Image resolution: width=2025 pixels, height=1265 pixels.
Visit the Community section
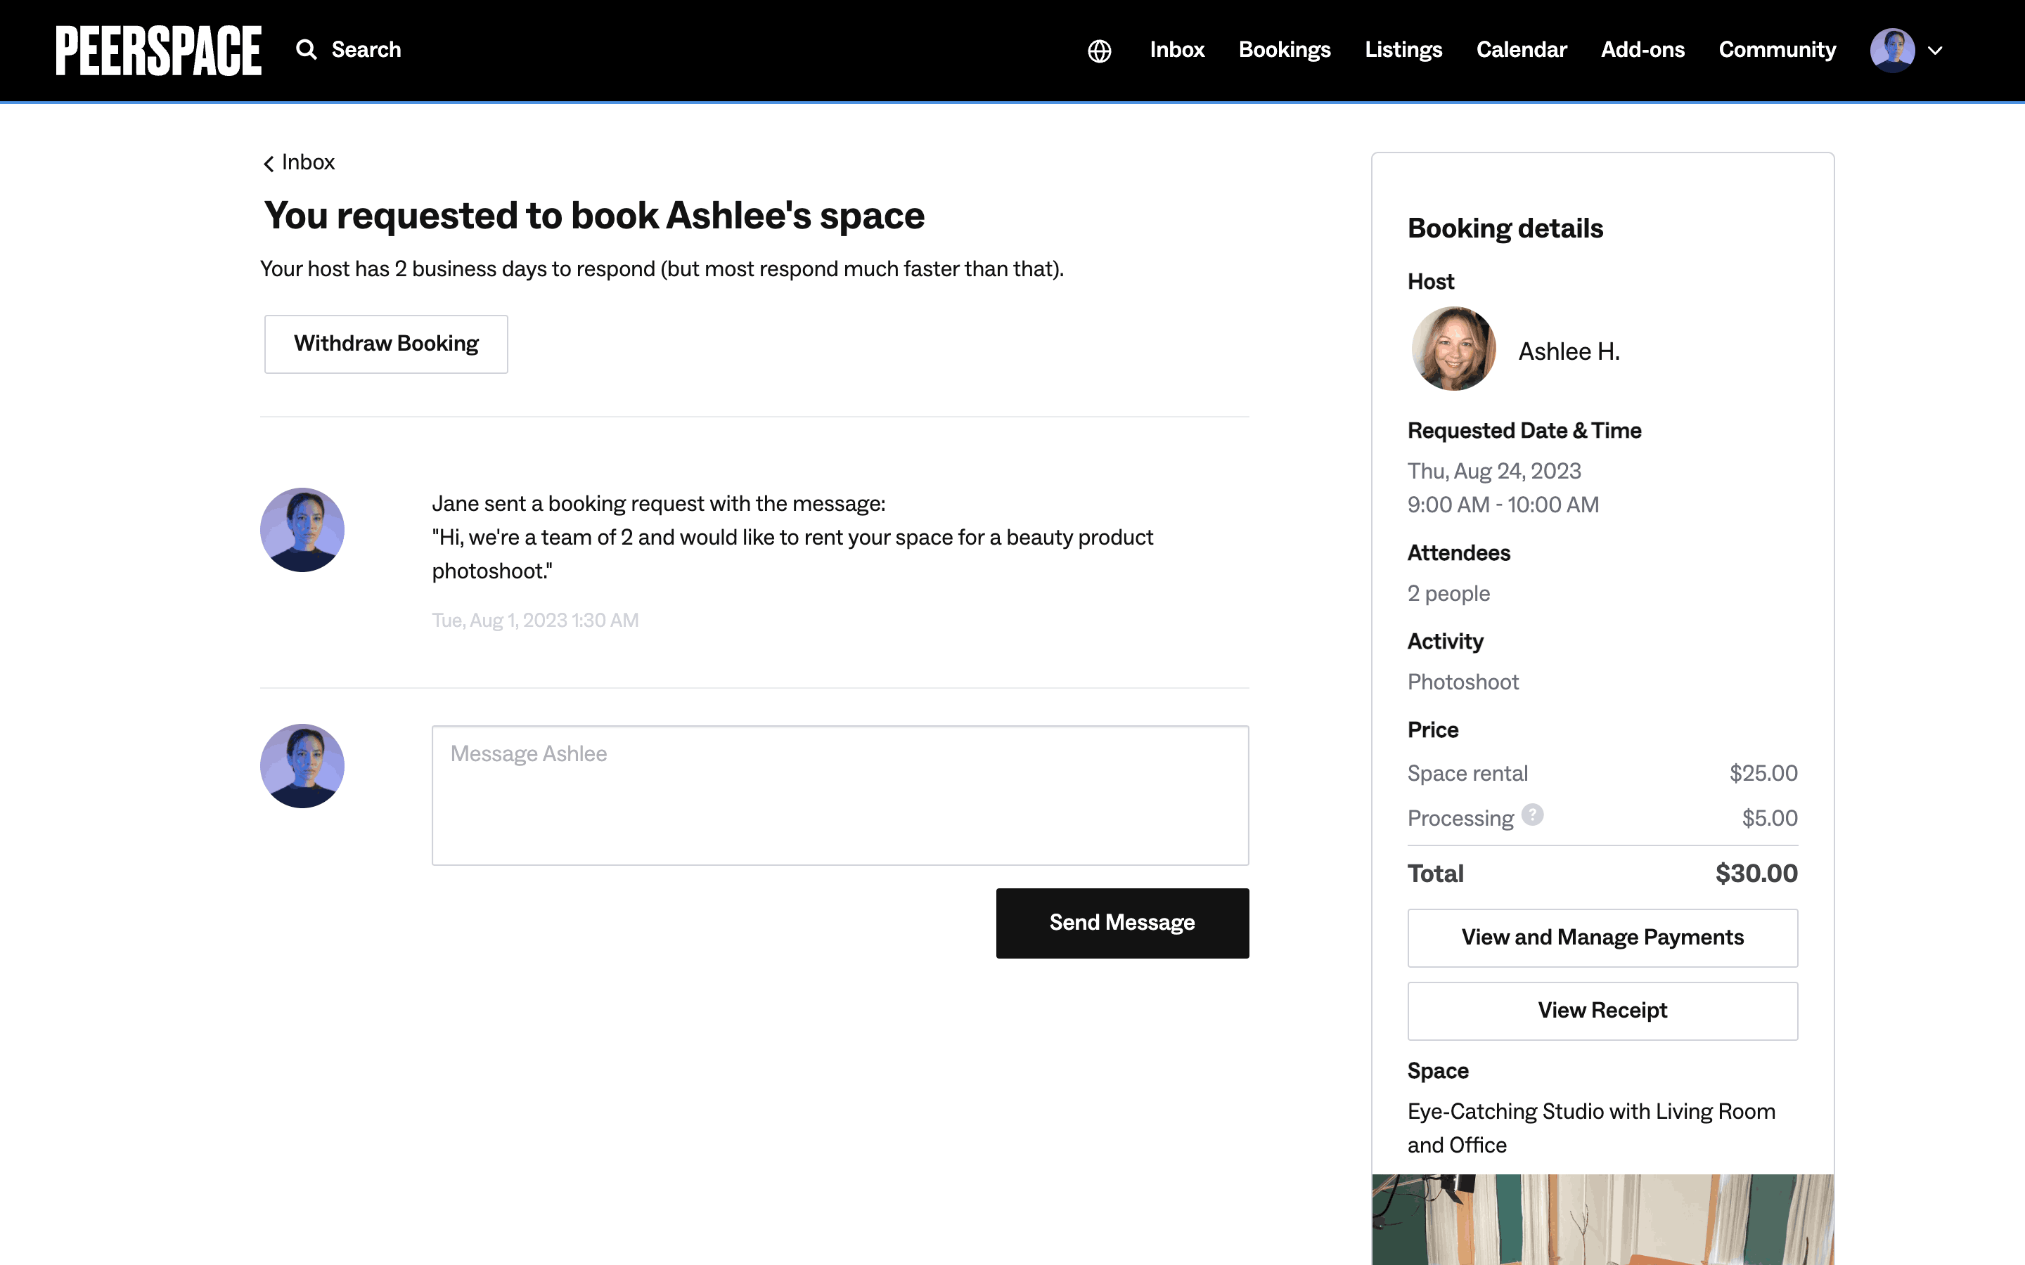(x=1777, y=50)
